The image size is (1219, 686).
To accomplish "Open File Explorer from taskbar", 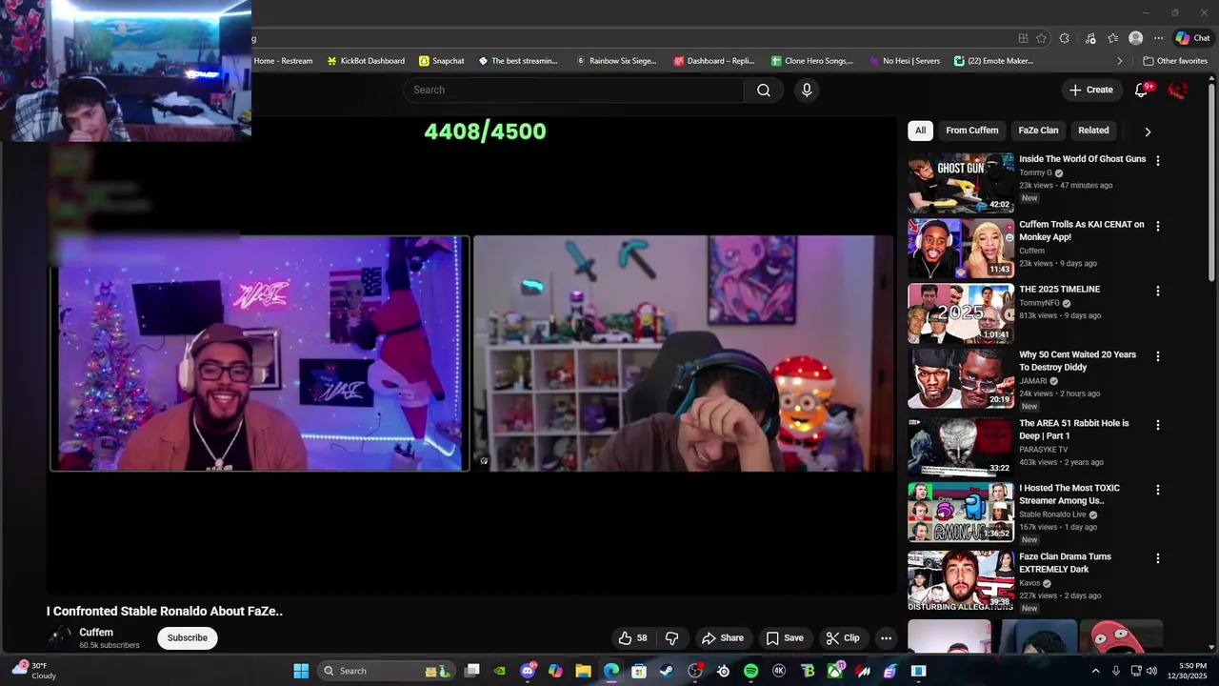I will click(x=583, y=671).
